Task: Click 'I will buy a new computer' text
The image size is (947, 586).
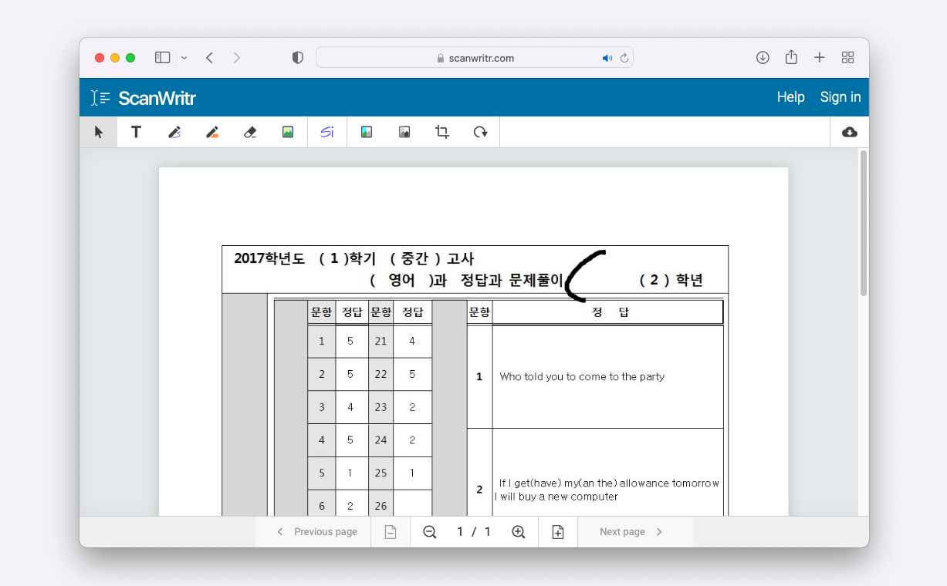Action: [x=556, y=497]
